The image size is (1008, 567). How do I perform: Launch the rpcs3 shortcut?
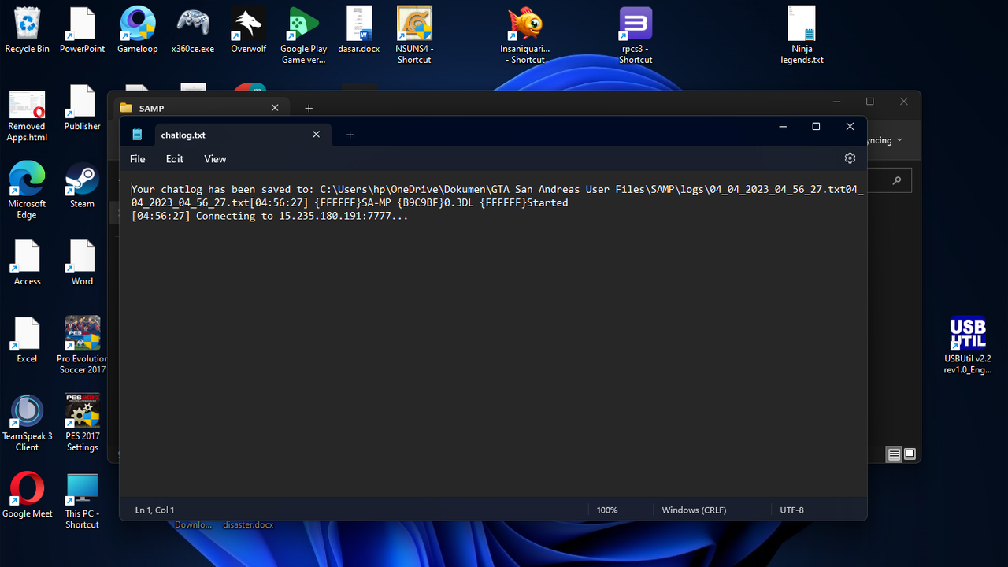pos(636,35)
